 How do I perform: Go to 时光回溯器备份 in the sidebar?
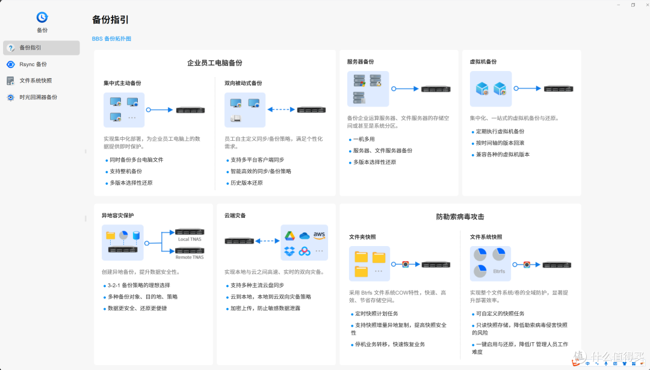(42, 97)
